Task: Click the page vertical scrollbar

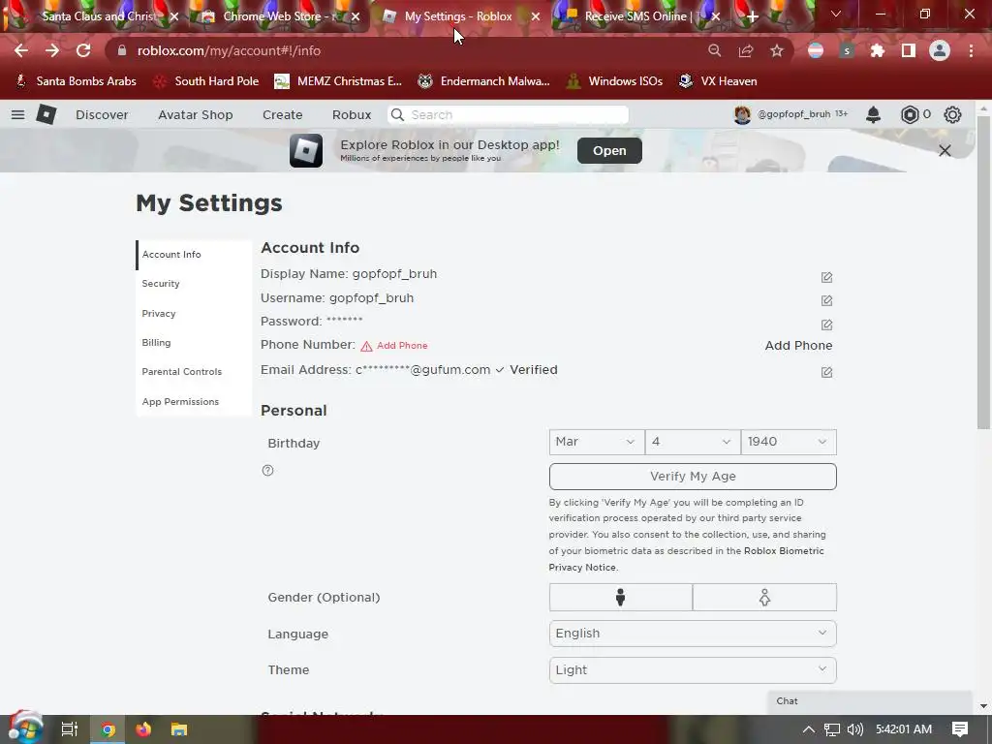Action: 983,272
